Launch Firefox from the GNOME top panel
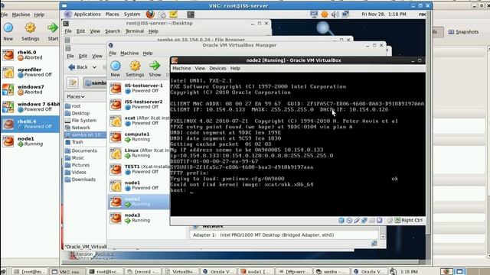Screen dimensions: 490x275 pos(150,14)
